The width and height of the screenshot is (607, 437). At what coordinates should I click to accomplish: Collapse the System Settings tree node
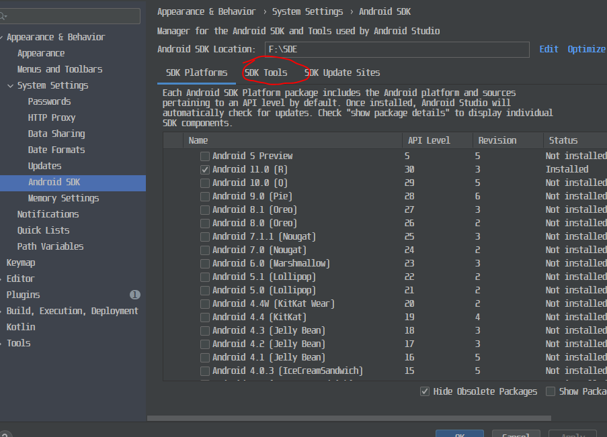point(11,86)
